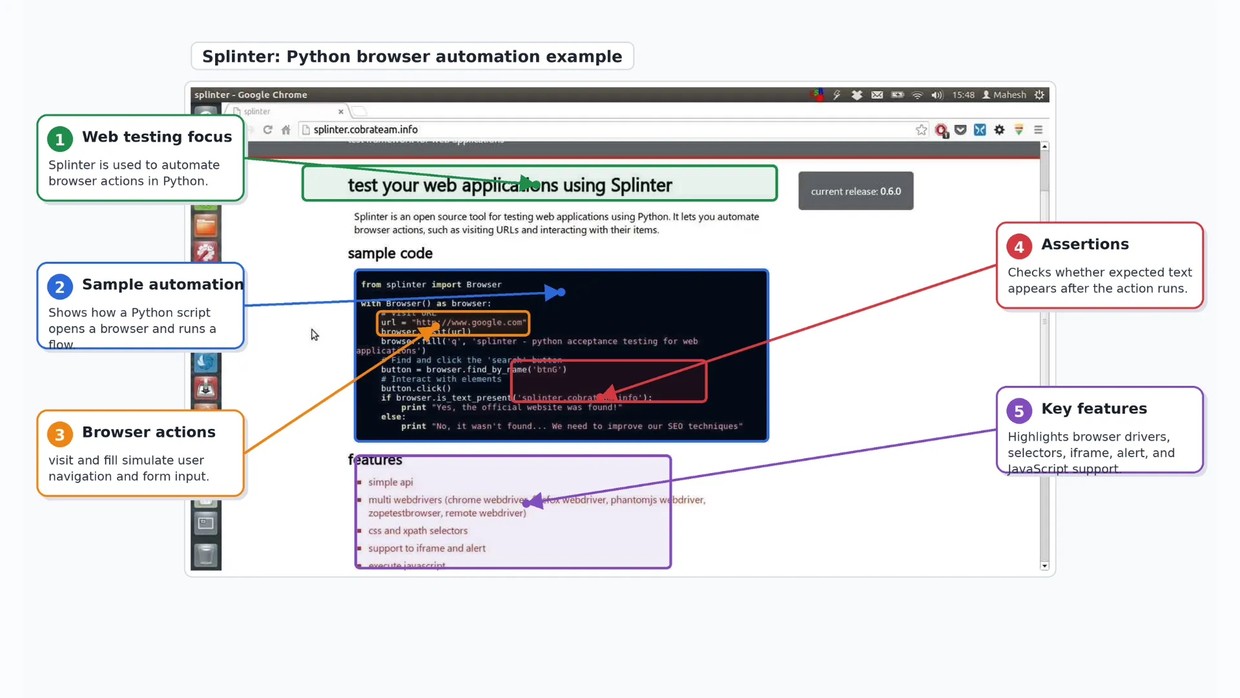Open a new Chrome tab
Viewport: 1240px width, 698px height.
point(359,111)
